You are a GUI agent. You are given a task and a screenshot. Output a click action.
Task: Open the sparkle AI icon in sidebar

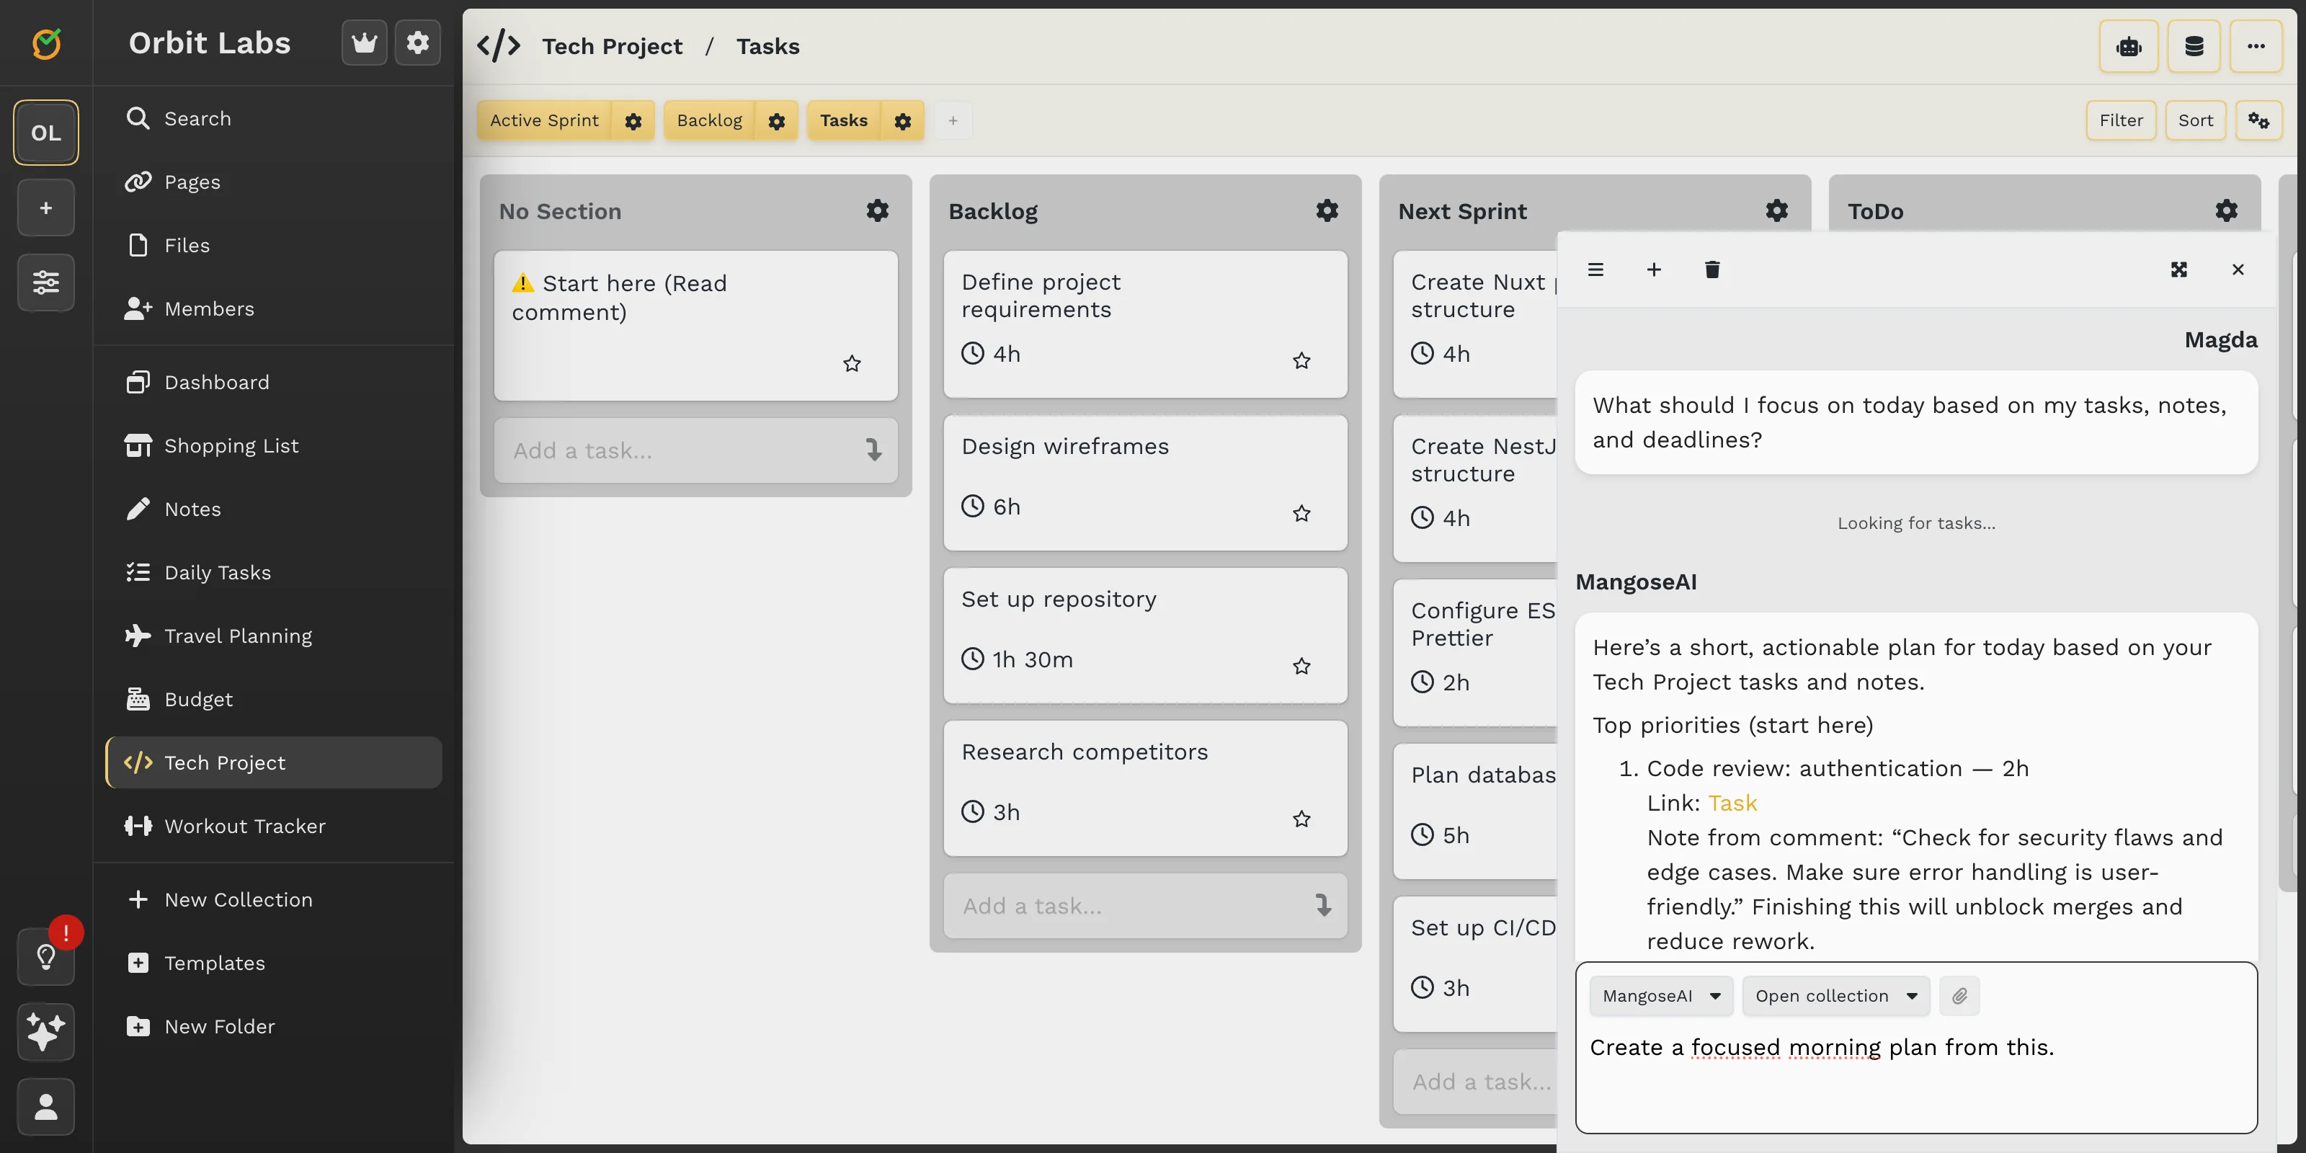(x=45, y=1031)
